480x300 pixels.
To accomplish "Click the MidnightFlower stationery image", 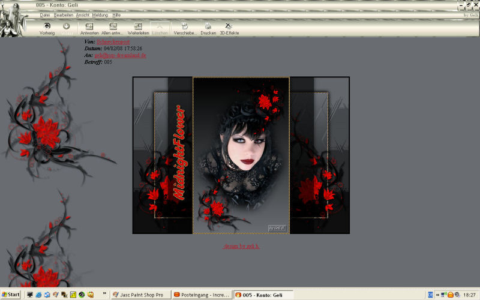I will click(241, 155).
